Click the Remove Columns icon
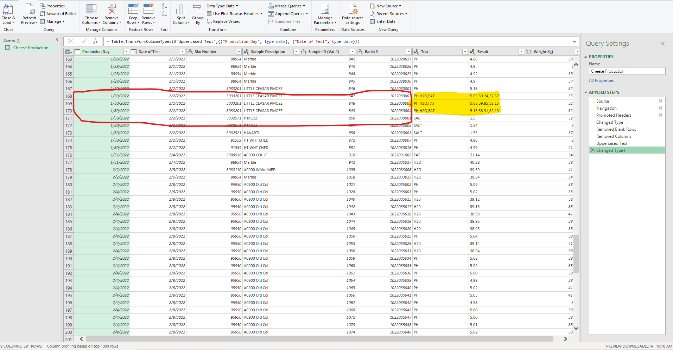 (112, 9)
